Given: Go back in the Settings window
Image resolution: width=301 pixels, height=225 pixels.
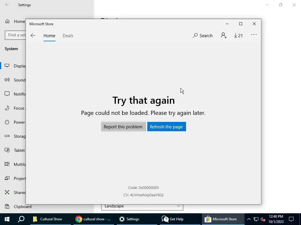Looking at the screenshot, I should (x=7, y=5).
